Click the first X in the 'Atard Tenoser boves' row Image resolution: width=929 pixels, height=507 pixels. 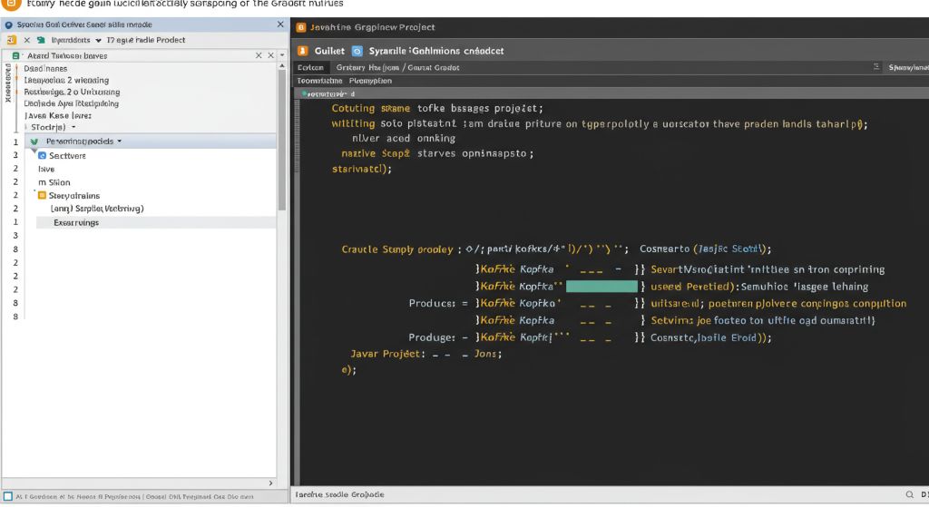tap(259, 55)
